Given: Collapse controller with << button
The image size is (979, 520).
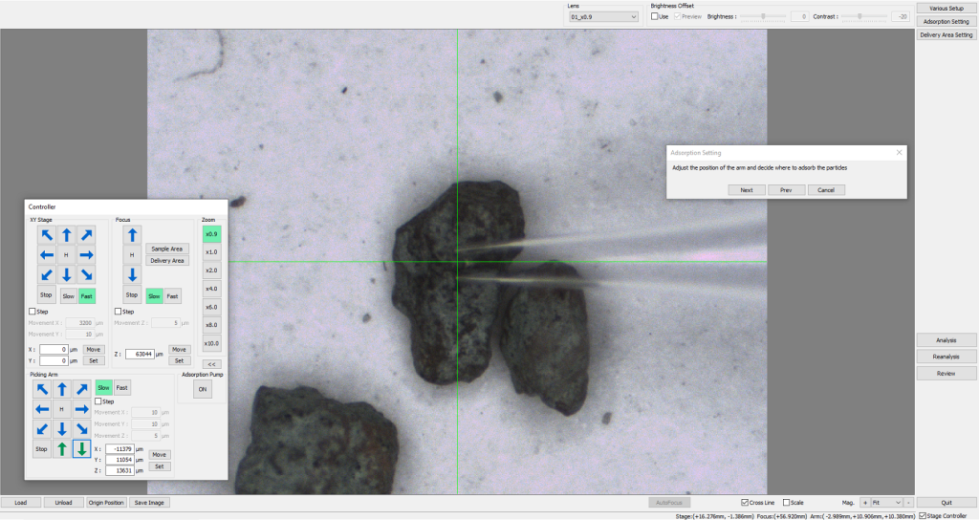Looking at the screenshot, I should click(211, 364).
